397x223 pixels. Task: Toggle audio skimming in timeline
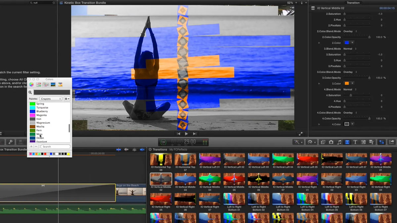(126, 150)
